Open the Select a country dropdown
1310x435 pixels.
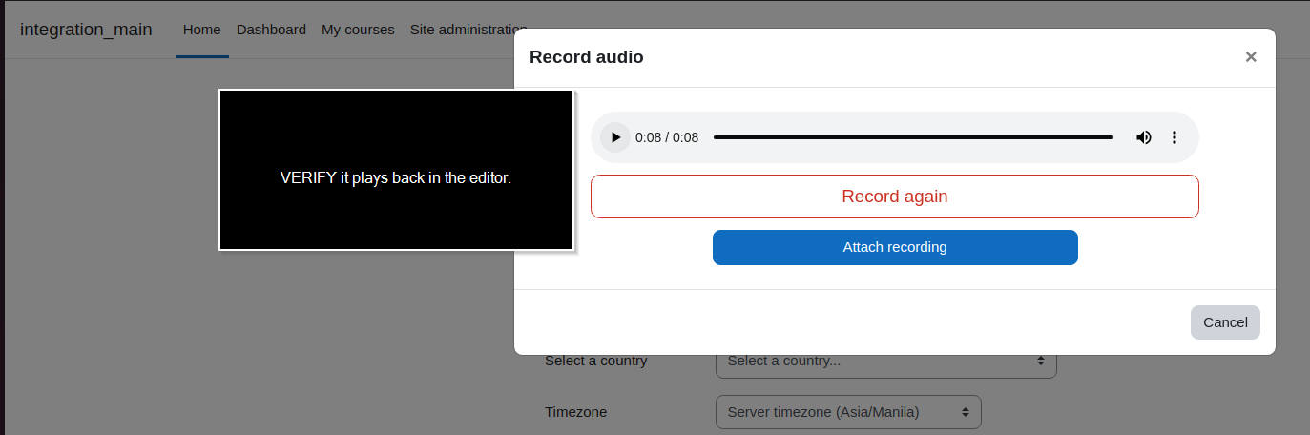(886, 362)
